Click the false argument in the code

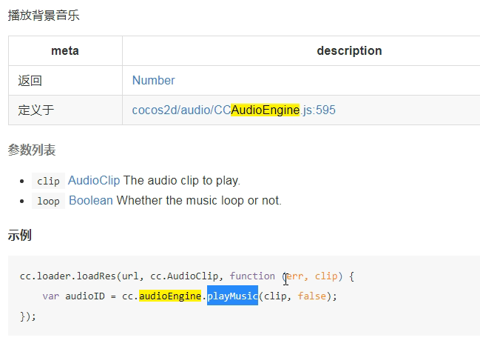pyautogui.click(x=312, y=296)
